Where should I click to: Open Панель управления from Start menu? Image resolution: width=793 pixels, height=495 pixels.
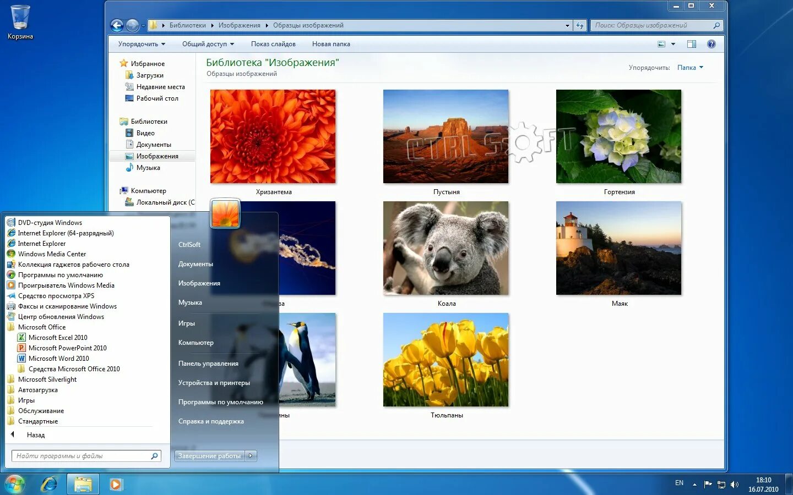[x=208, y=364]
